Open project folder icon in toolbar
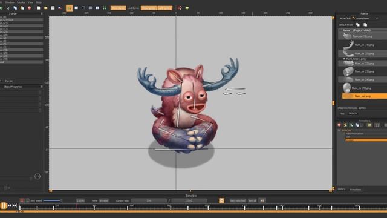This screenshot has height=218, width=387. 46,8
